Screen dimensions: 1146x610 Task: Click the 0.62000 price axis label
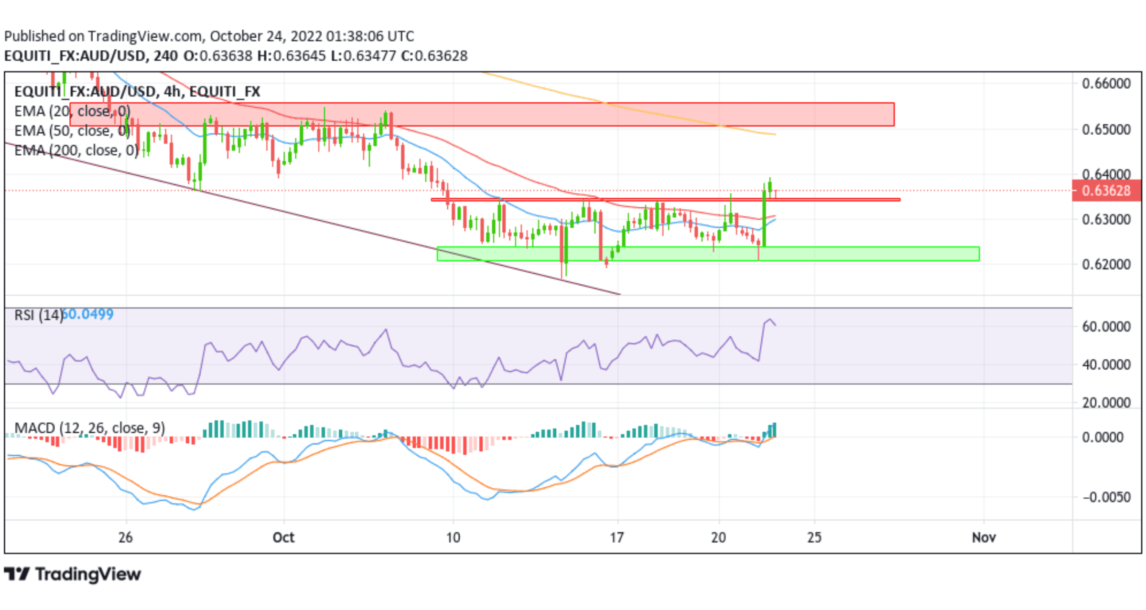(1106, 265)
